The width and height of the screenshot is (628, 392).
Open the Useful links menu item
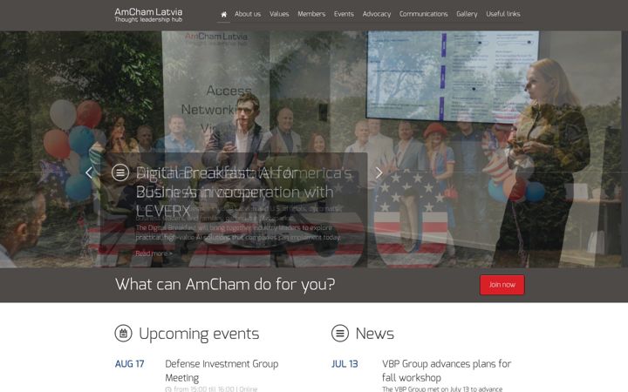coord(503,14)
